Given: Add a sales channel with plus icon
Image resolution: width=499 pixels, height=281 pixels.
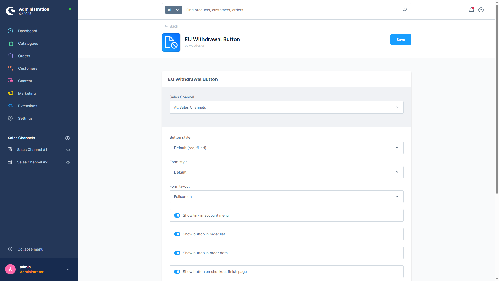Looking at the screenshot, I should tap(68, 138).
